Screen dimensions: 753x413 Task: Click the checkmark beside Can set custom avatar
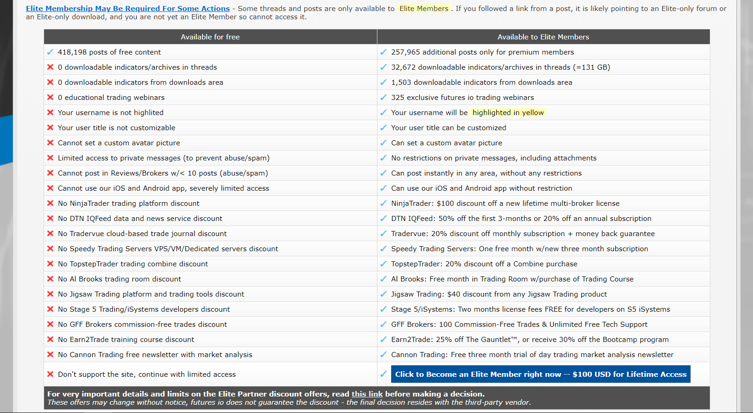pyautogui.click(x=384, y=143)
